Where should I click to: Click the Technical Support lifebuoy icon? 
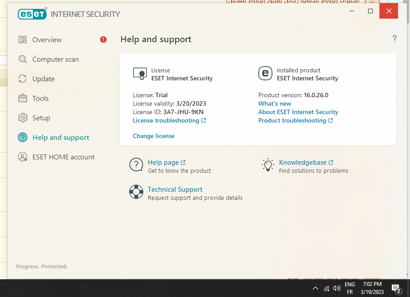click(x=136, y=192)
